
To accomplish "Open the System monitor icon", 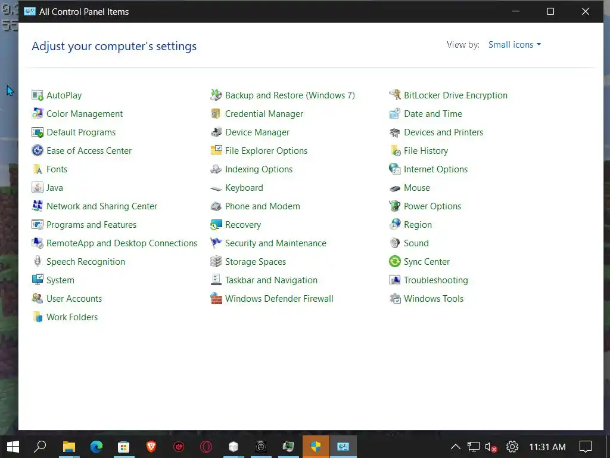I will [38, 280].
